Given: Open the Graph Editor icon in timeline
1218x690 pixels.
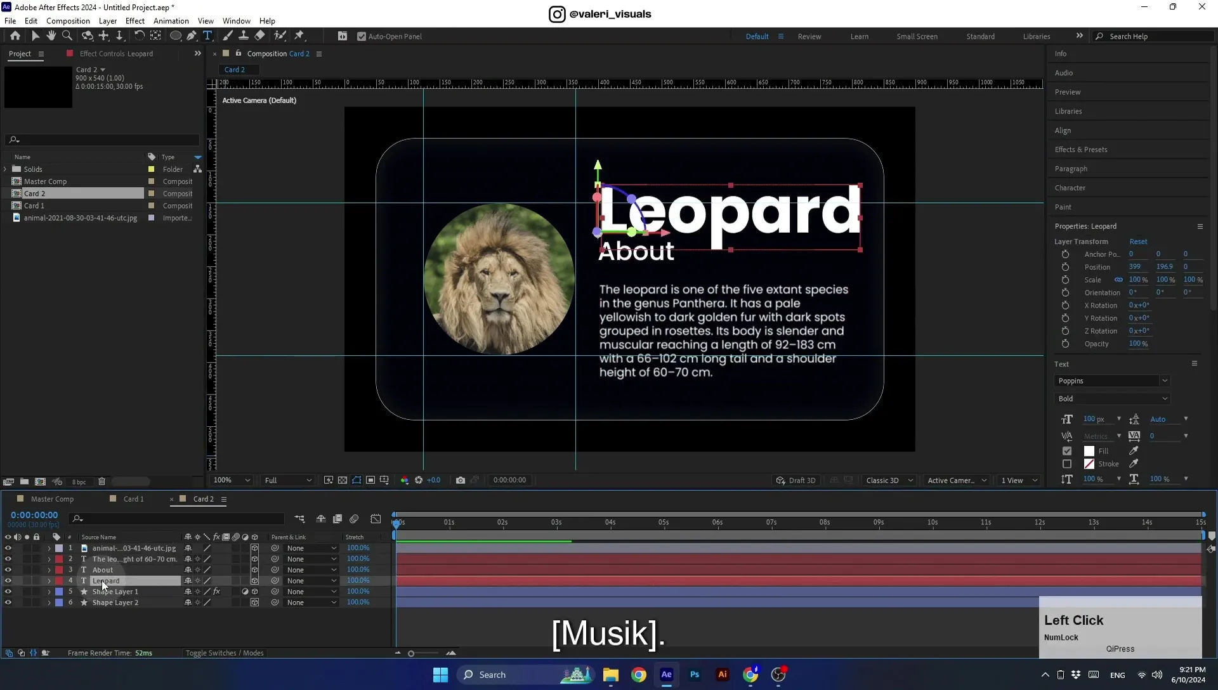Looking at the screenshot, I should pyautogui.click(x=376, y=519).
